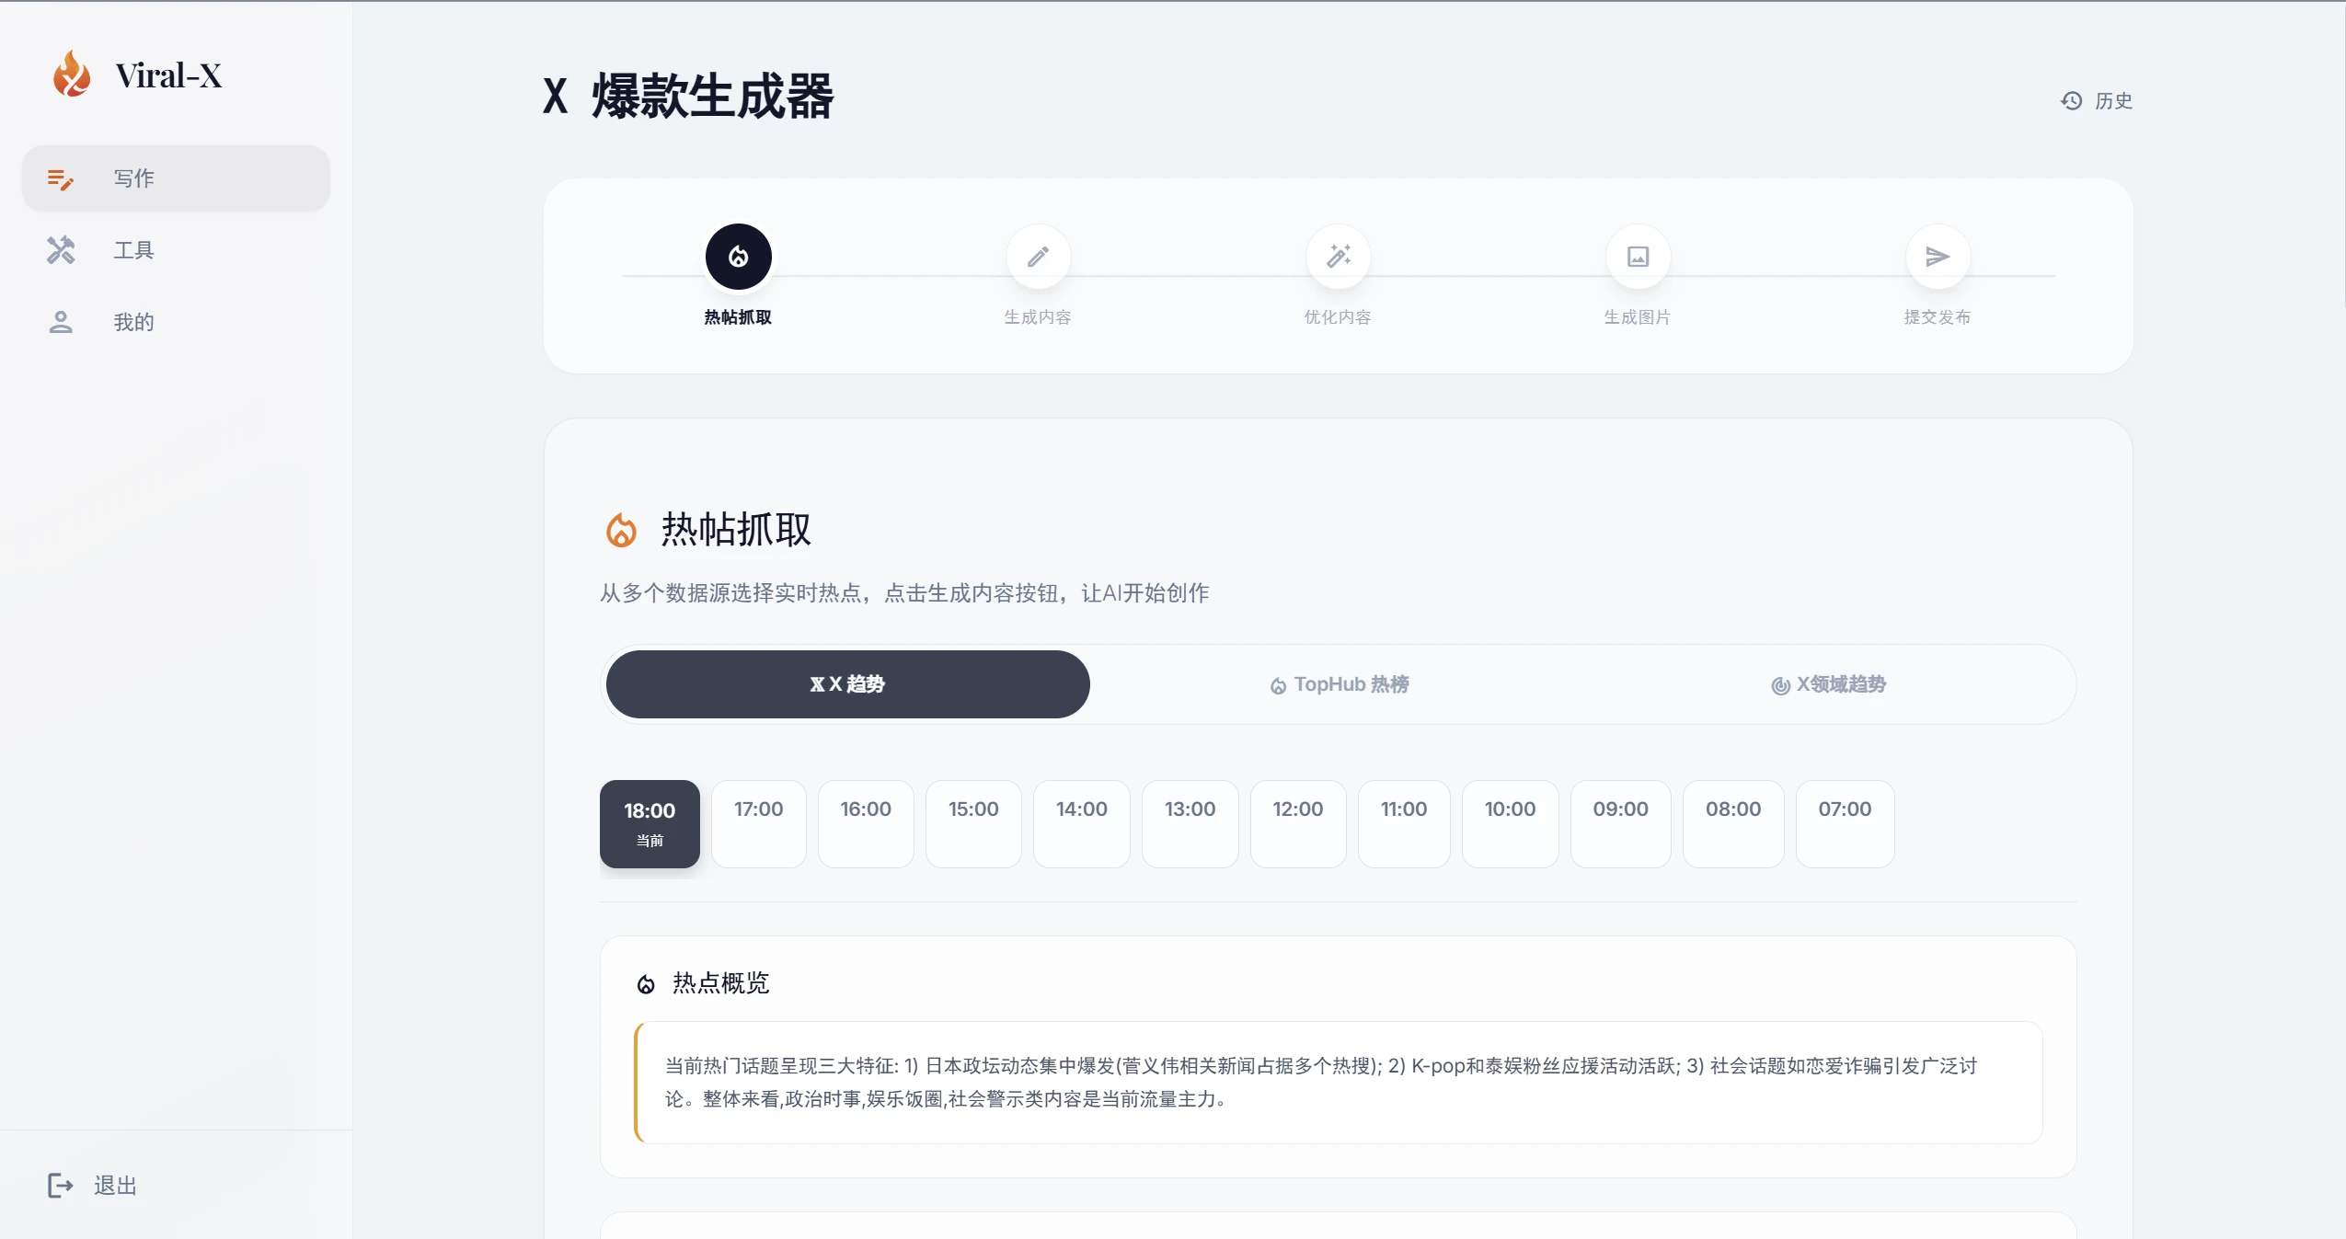The height and width of the screenshot is (1239, 2346).
Task: Open the 工具 tools menu item
Action: (176, 250)
